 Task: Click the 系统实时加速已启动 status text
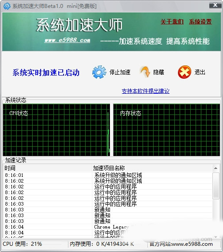tap(46, 73)
